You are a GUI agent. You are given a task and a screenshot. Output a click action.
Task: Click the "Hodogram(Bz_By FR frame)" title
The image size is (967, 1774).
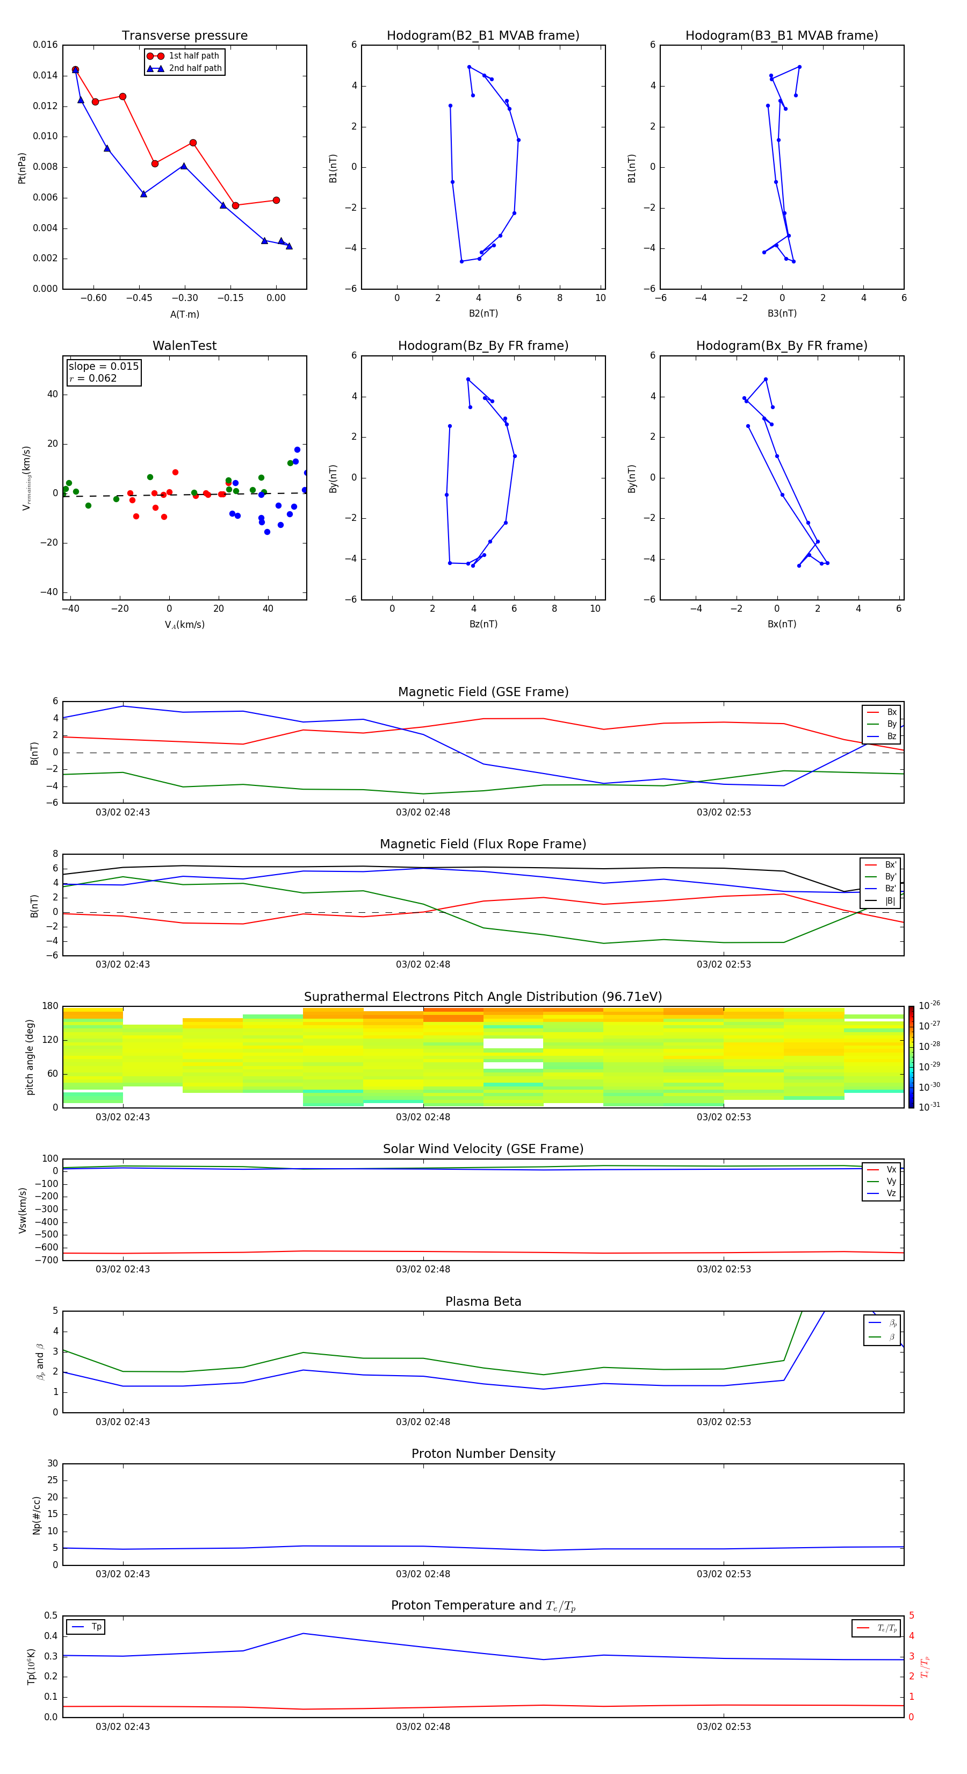pyautogui.click(x=483, y=346)
